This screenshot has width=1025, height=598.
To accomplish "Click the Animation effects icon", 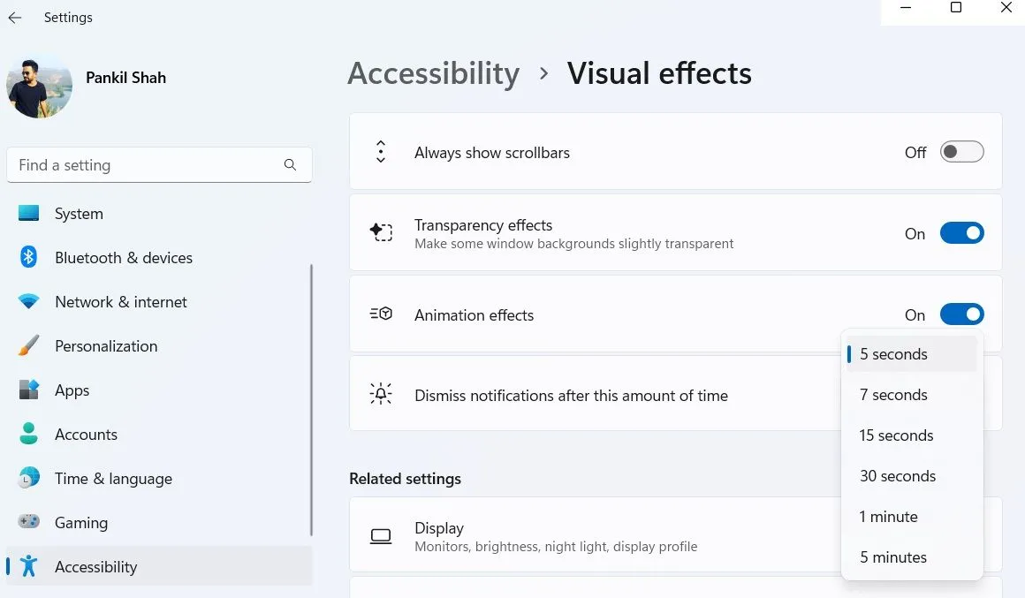I will click(381, 314).
